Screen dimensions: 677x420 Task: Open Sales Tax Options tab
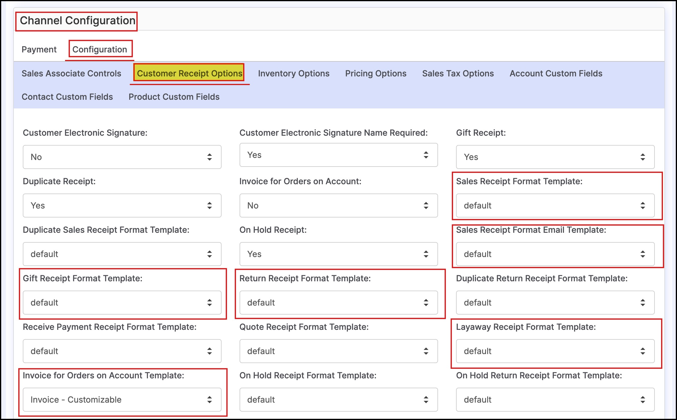tap(458, 73)
